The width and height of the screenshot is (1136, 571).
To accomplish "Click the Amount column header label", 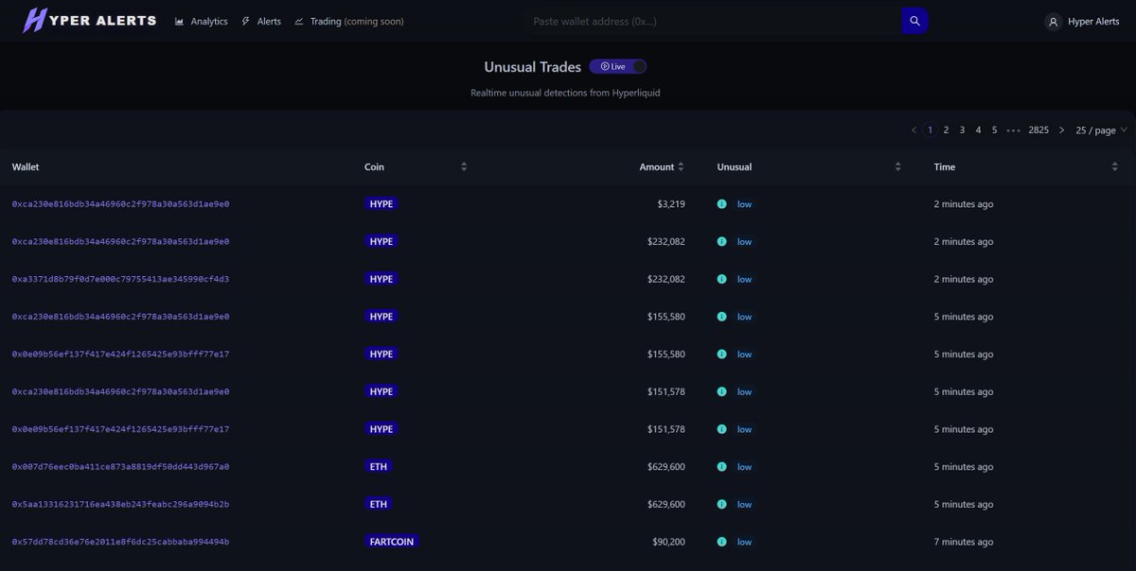I will click(x=656, y=166).
